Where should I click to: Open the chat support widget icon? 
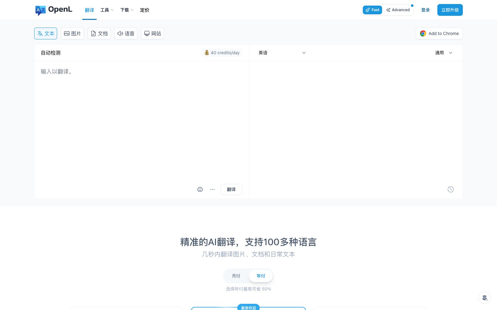pos(485,298)
